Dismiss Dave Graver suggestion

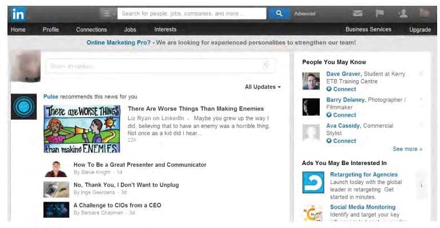(421, 73)
